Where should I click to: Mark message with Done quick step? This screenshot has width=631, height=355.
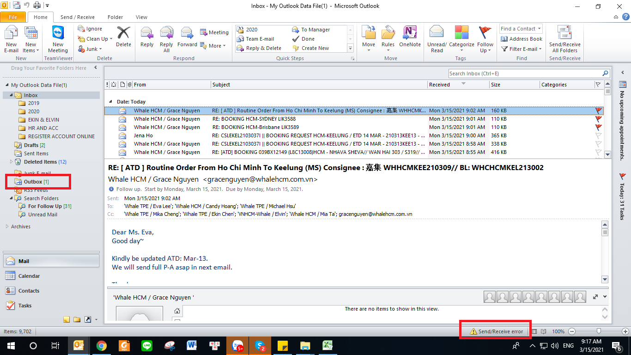[x=303, y=39]
